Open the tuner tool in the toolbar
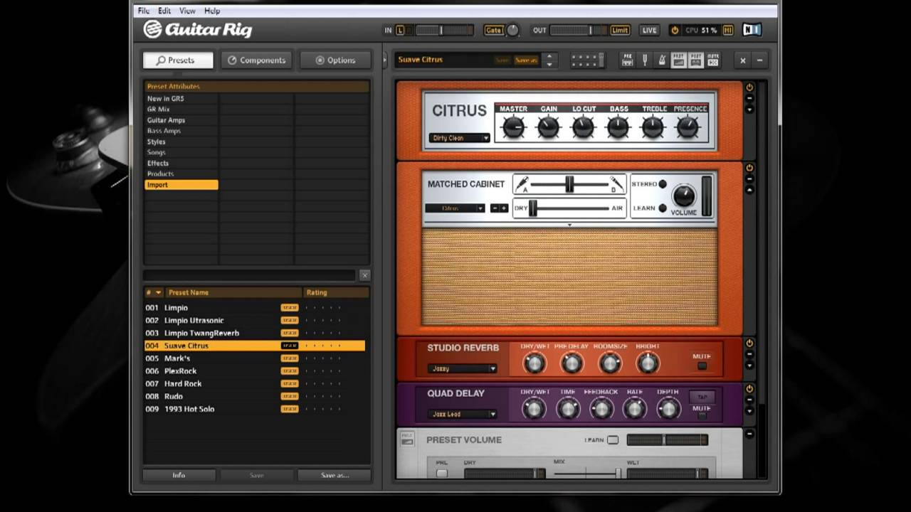 [x=645, y=60]
